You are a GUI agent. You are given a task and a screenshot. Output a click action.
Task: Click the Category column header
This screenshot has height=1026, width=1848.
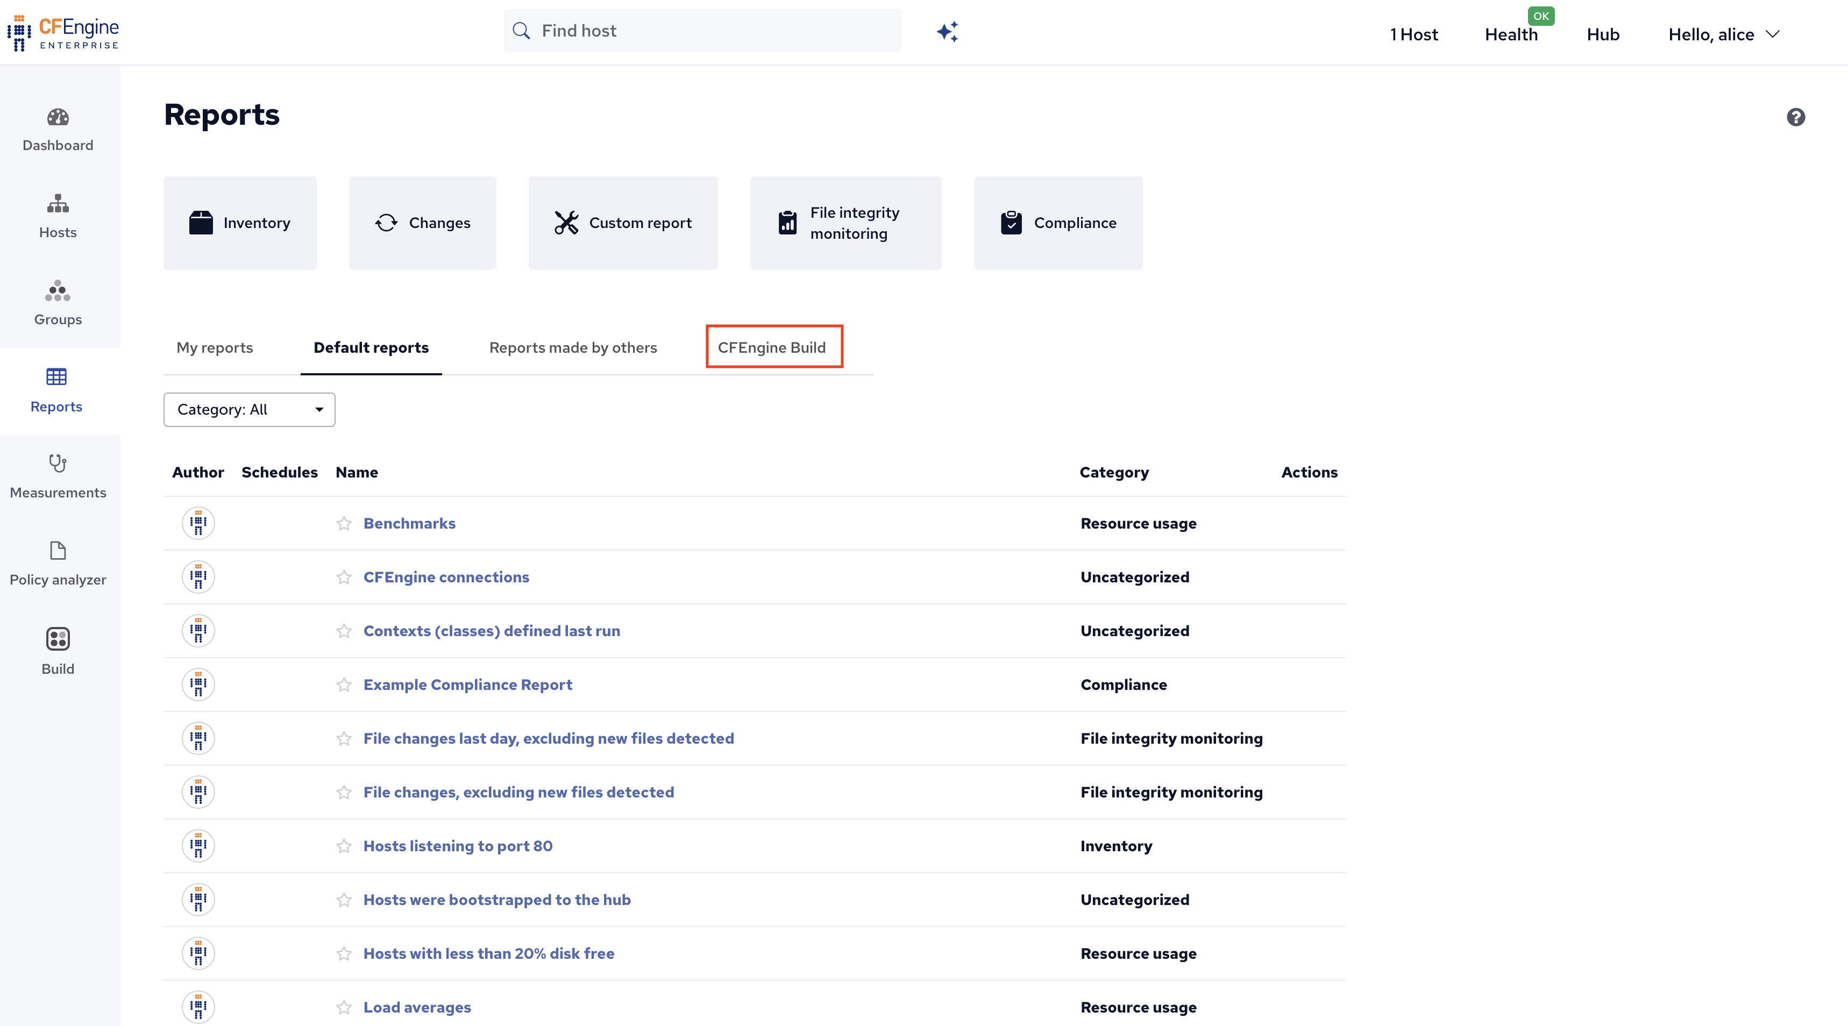1114,472
